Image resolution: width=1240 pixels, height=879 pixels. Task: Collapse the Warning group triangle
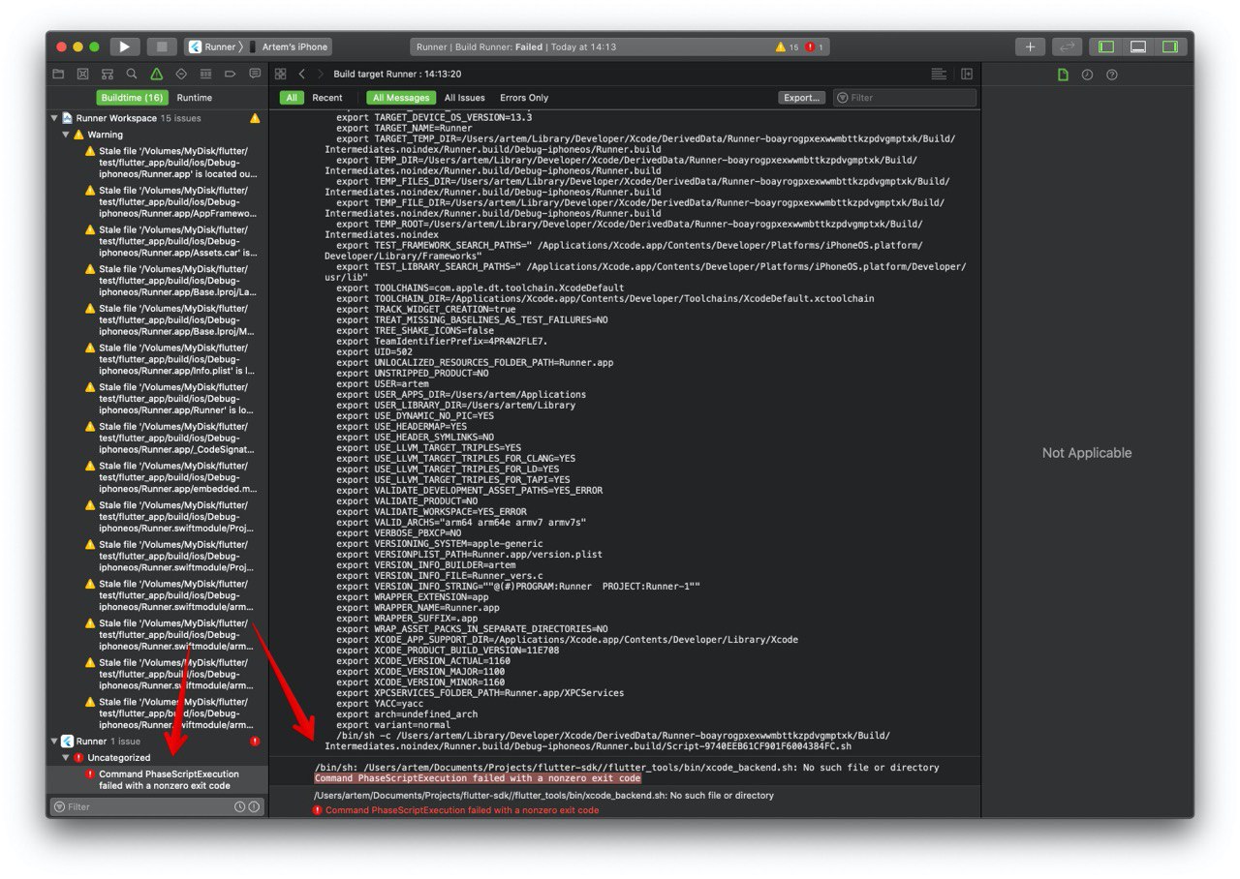click(x=66, y=135)
